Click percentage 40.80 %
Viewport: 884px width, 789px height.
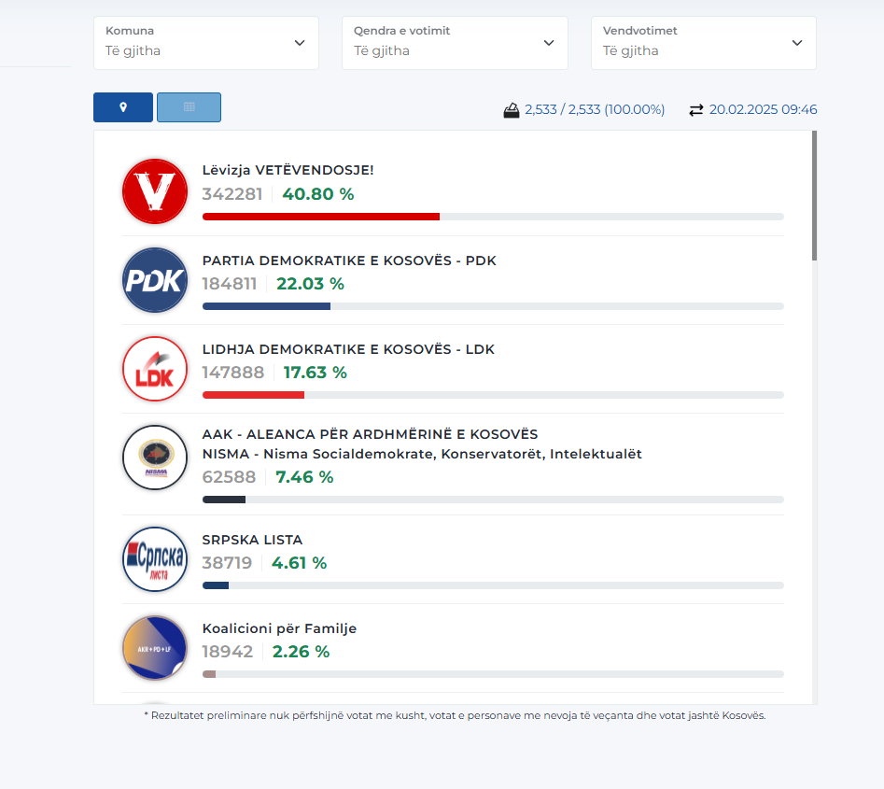(x=318, y=194)
